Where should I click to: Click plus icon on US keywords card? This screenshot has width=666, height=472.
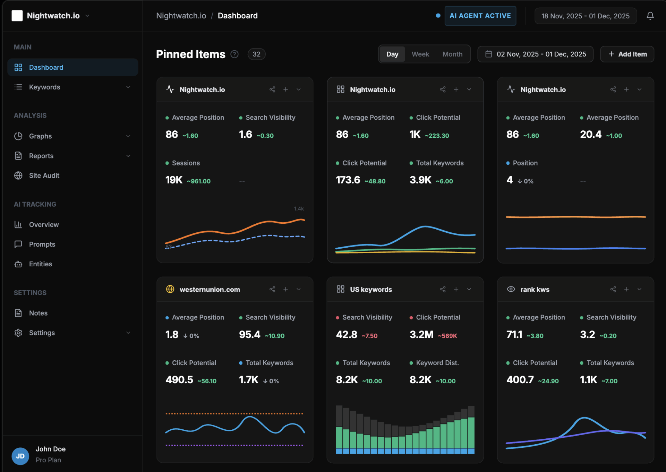point(456,289)
